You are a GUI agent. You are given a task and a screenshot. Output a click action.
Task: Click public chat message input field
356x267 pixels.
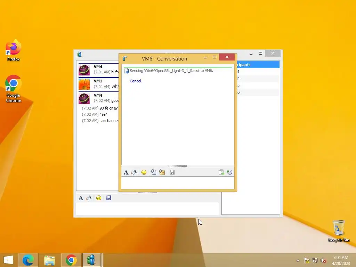pyautogui.click(x=147, y=209)
